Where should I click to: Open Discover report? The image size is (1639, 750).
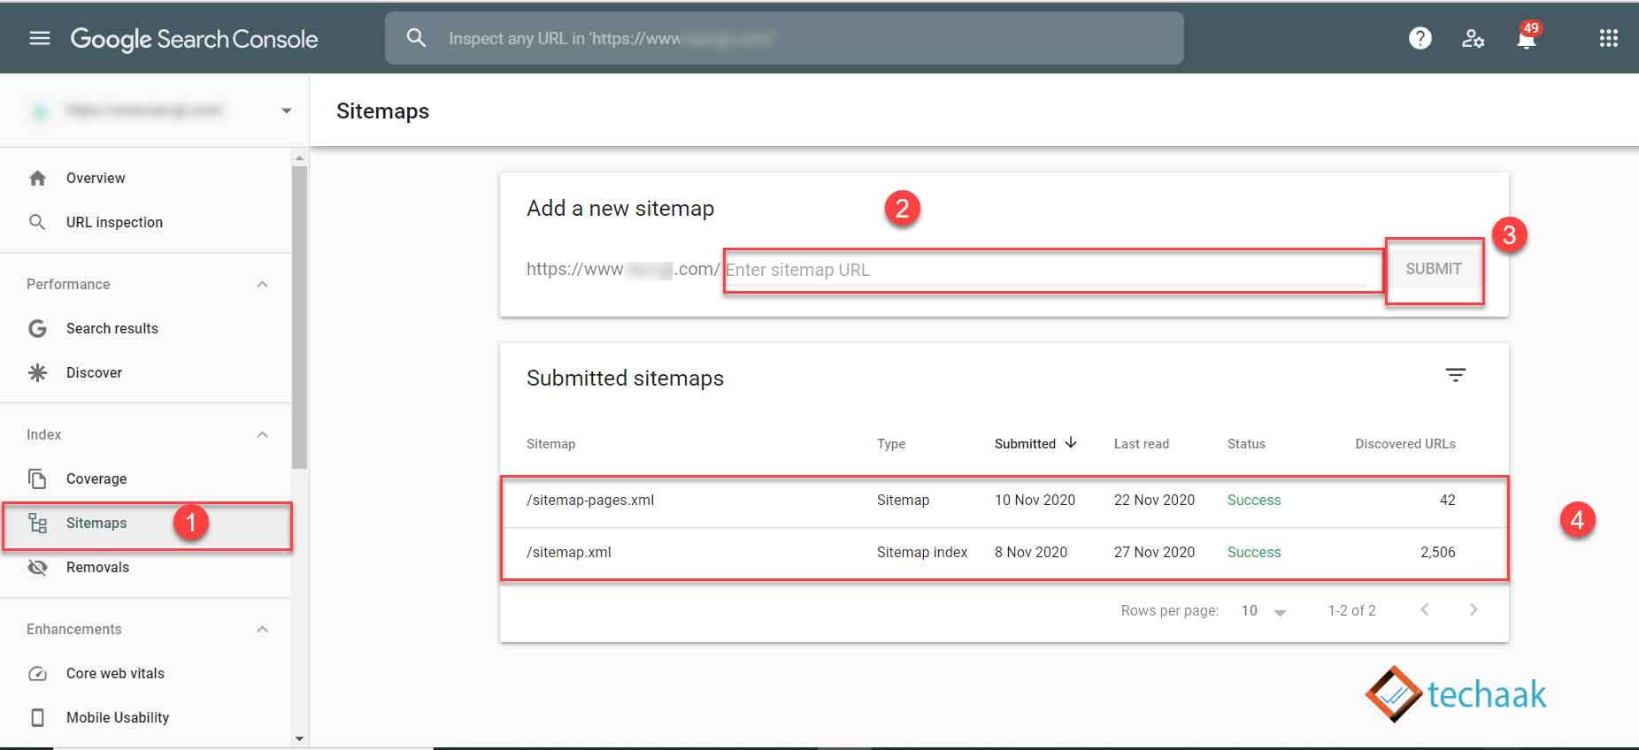click(146, 372)
